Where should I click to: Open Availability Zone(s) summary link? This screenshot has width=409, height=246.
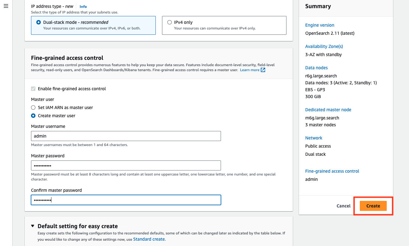324,46
